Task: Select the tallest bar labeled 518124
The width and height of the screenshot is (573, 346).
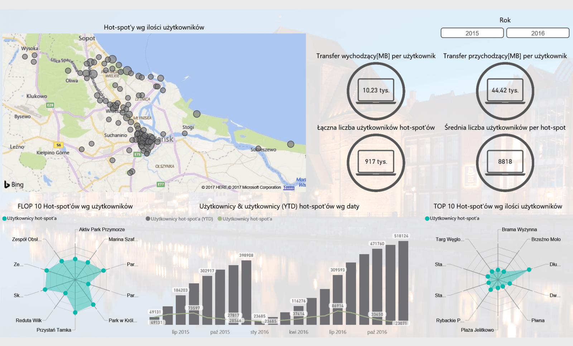Action: click(x=403, y=283)
